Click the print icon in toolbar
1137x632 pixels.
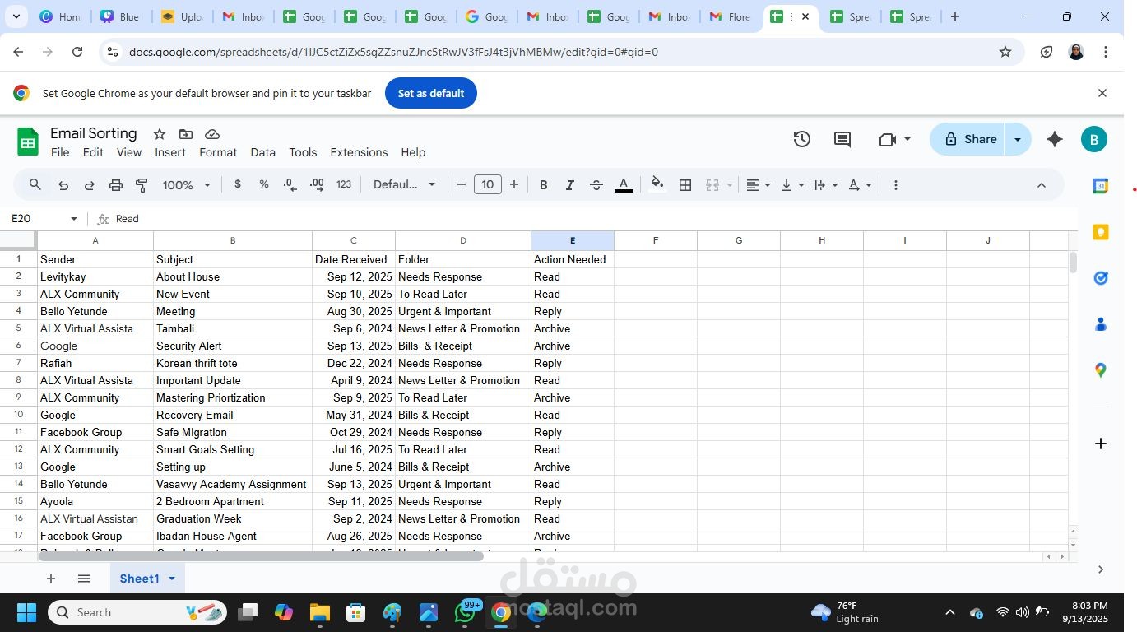[116, 185]
